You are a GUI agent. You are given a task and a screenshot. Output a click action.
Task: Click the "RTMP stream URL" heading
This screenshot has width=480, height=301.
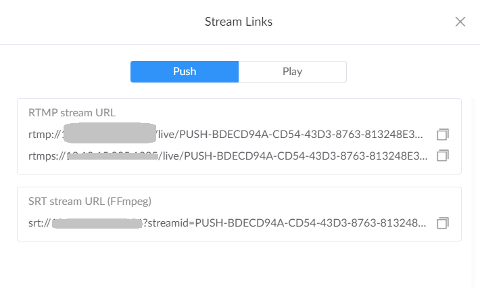pyautogui.click(x=72, y=112)
